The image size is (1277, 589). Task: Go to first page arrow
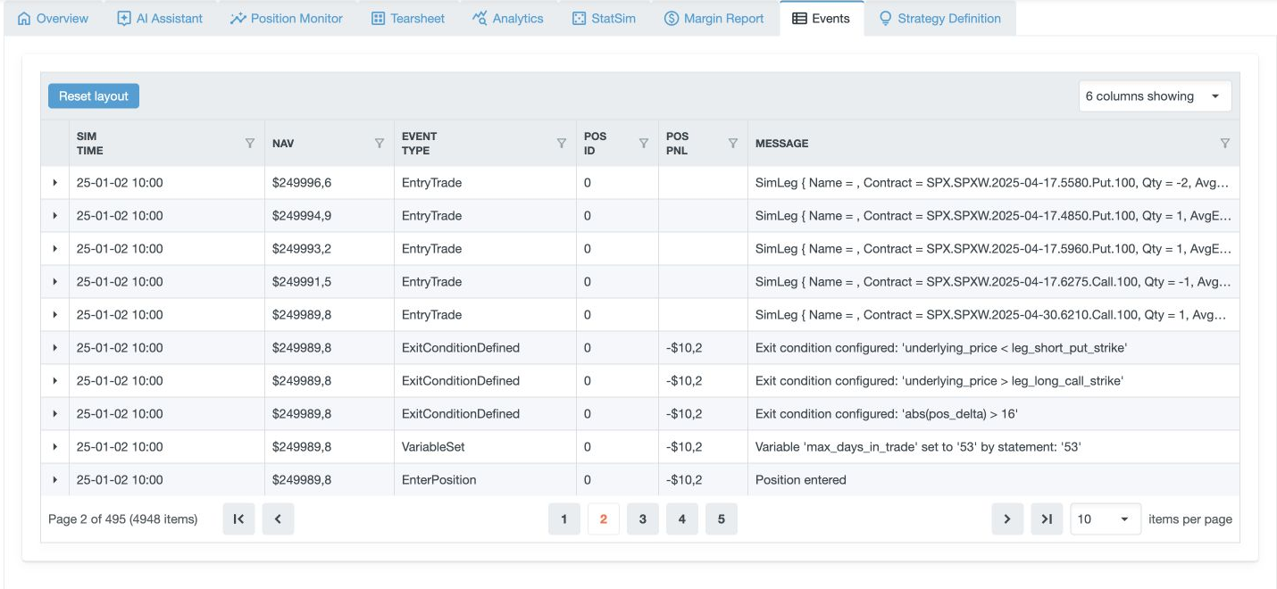click(238, 518)
